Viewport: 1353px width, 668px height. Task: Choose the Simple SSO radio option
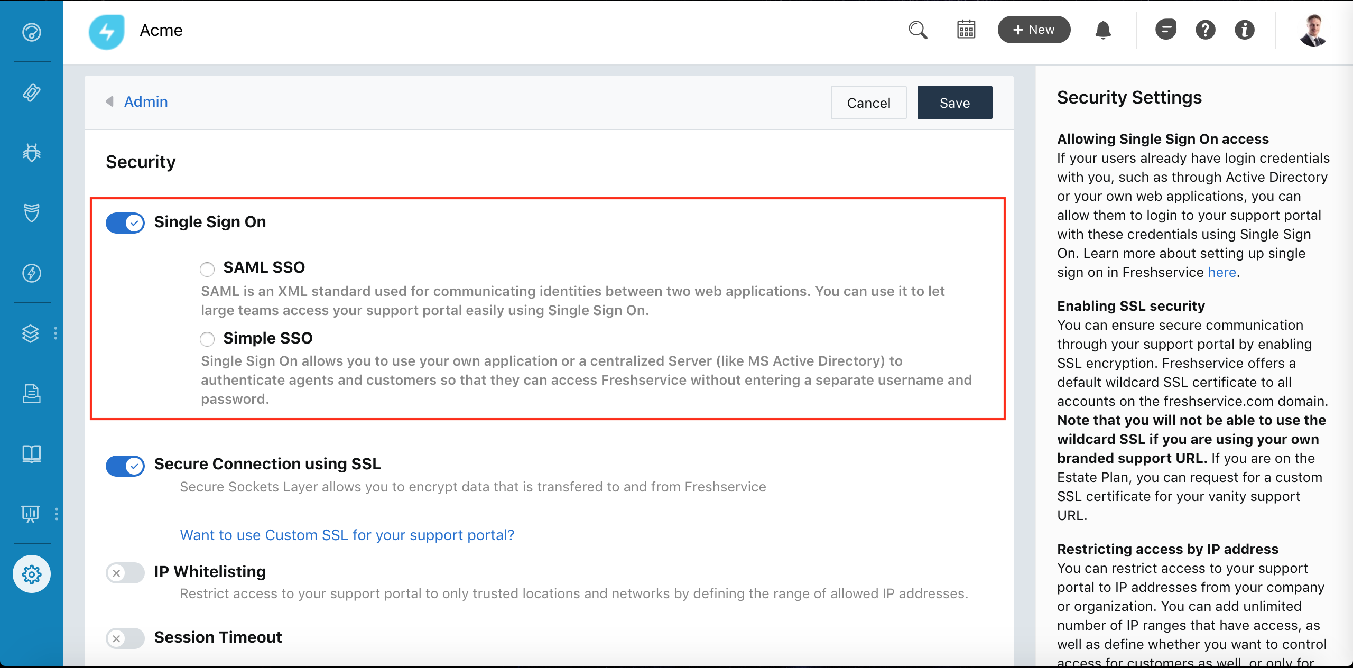pos(207,339)
